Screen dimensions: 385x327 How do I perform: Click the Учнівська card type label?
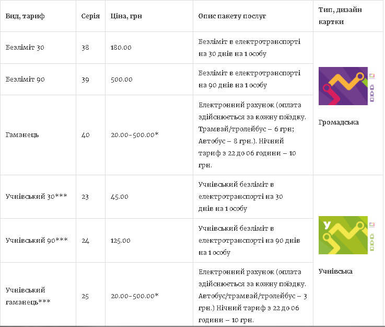tap(335, 271)
